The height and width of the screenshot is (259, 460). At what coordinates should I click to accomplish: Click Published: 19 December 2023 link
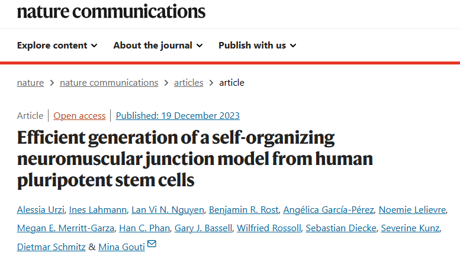(178, 116)
